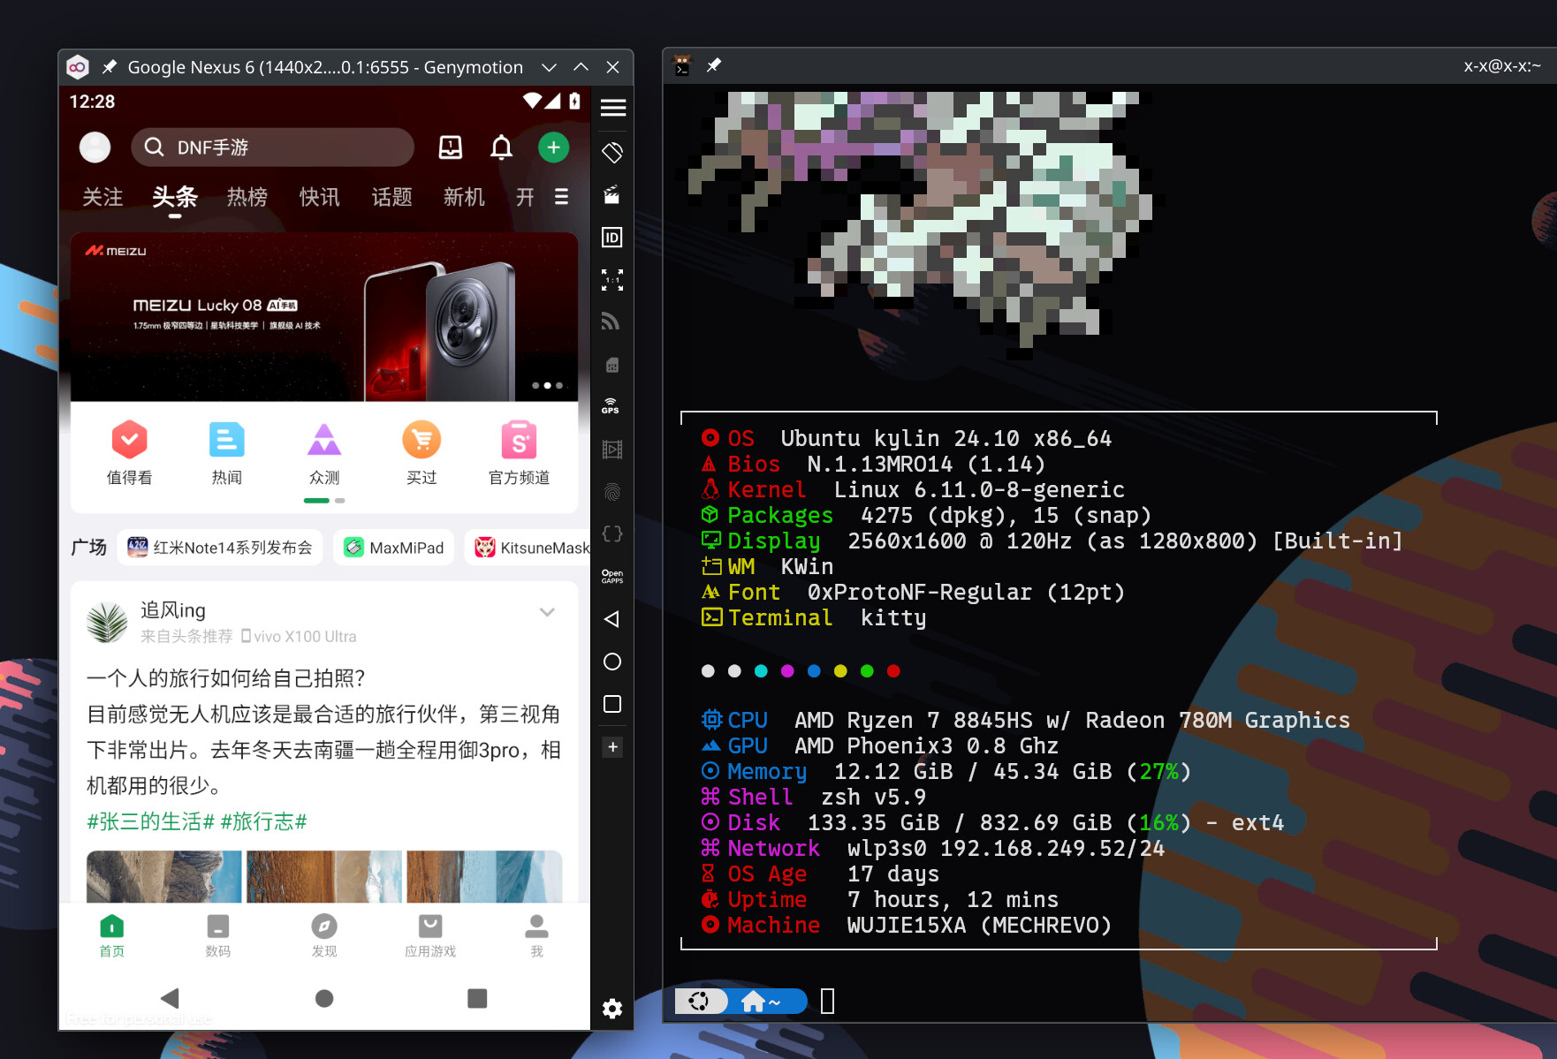Tap the user avatar in the app
Screen dimensions: 1557x1059
click(95, 148)
